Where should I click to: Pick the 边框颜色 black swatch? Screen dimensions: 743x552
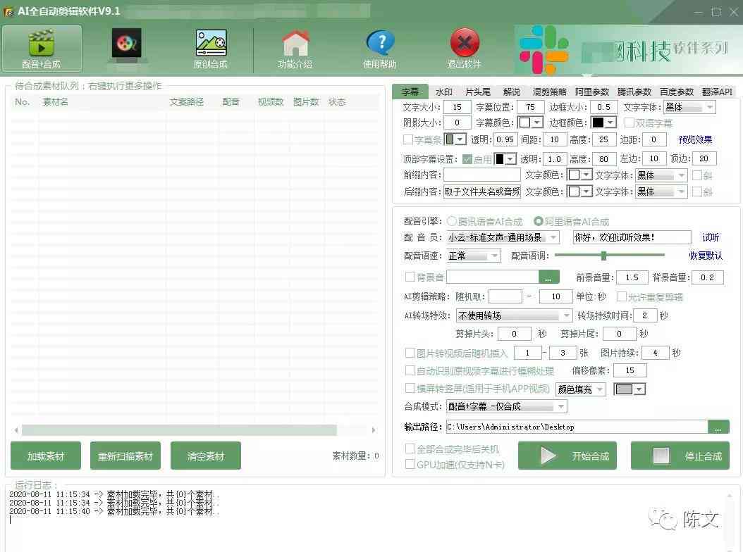pyautogui.click(x=598, y=123)
